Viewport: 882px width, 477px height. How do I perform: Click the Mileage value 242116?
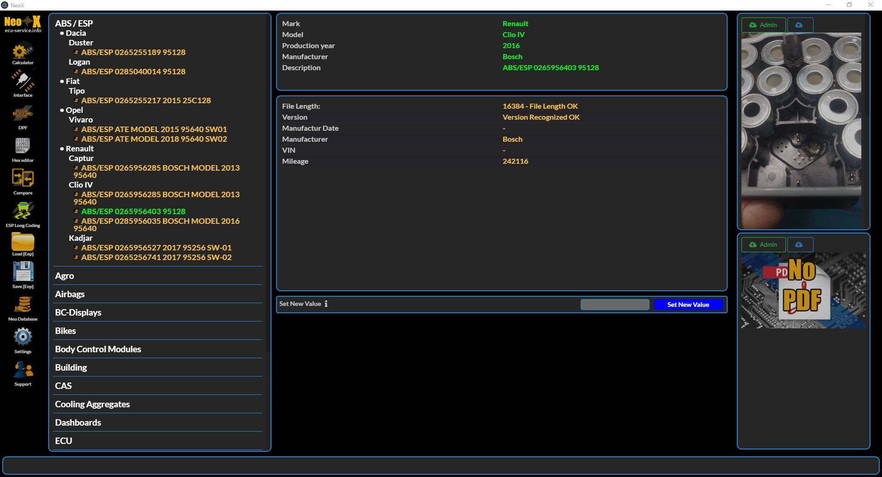pos(515,161)
